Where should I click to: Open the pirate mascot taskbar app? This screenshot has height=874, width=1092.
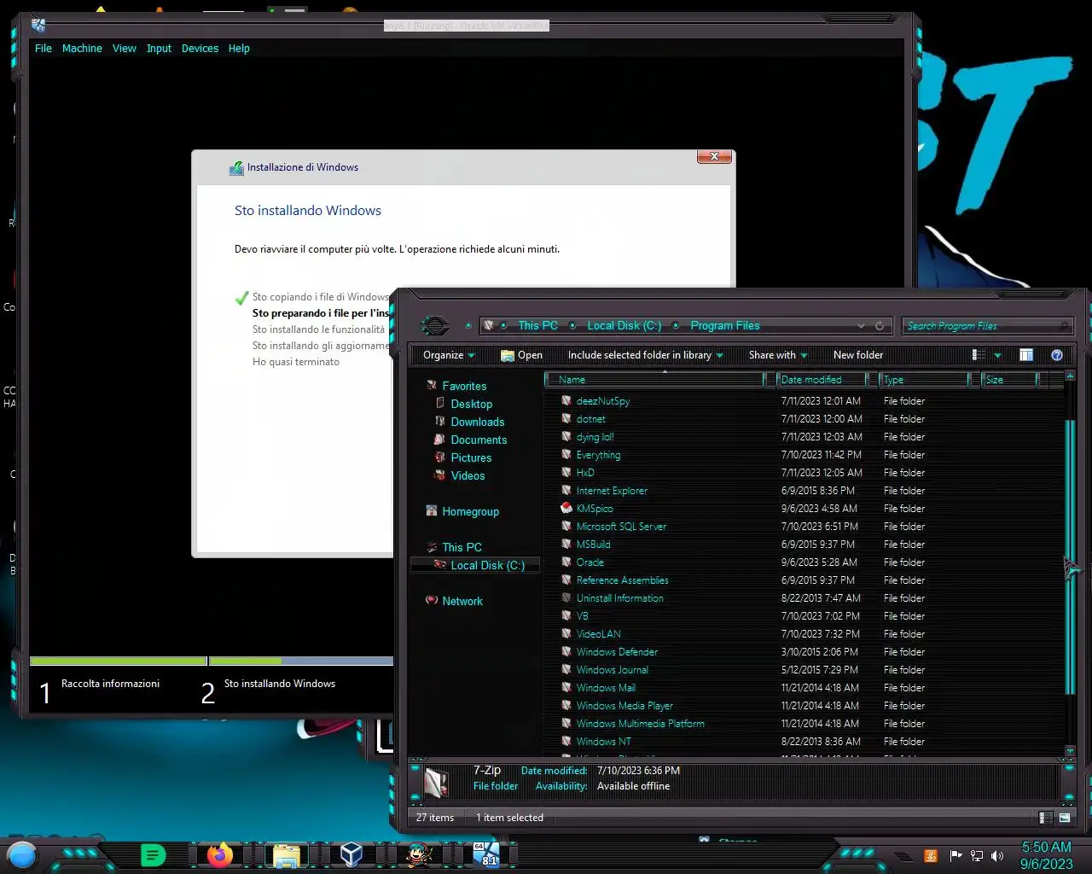tap(418, 854)
